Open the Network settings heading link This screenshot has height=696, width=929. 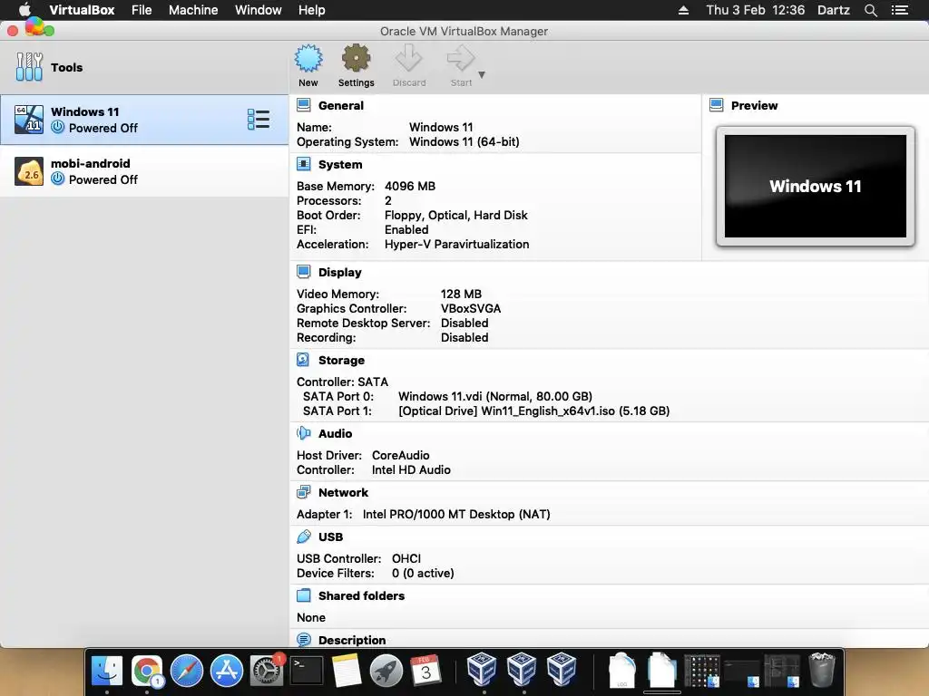(343, 492)
